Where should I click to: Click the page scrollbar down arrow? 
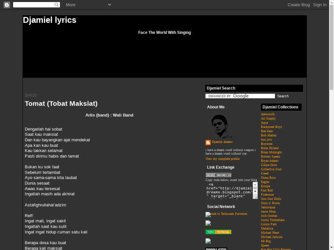tap(331, 247)
